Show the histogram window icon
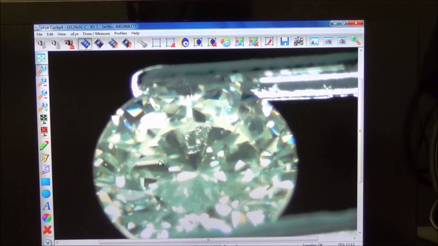This screenshot has height=246, width=438. (x=314, y=41)
